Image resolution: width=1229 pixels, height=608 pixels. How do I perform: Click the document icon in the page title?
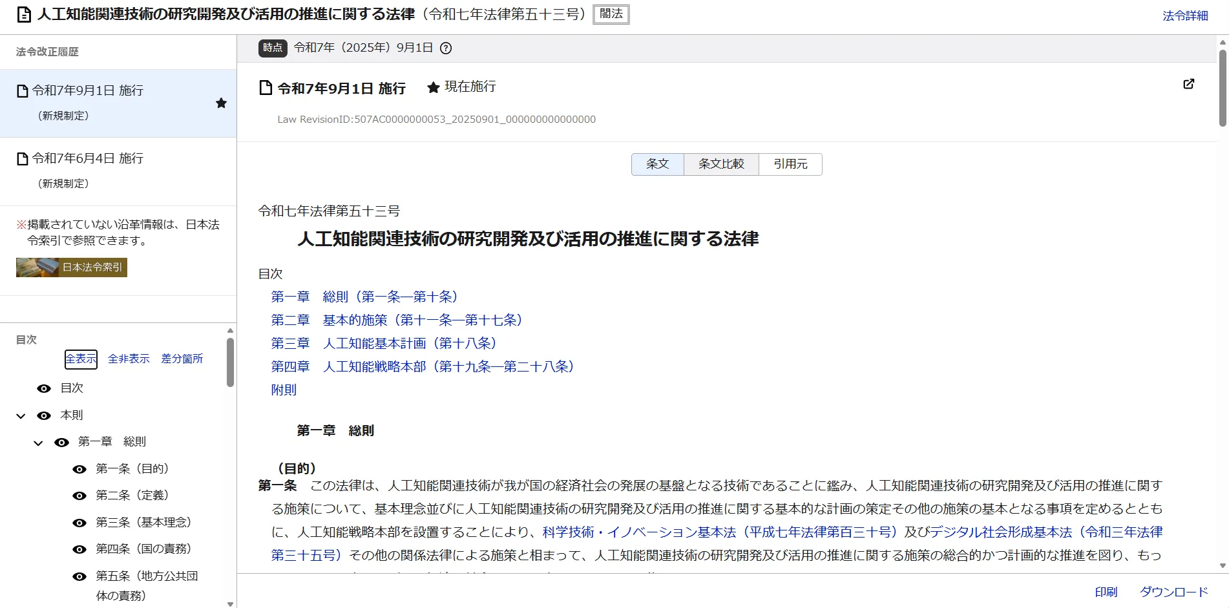[24, 14]
